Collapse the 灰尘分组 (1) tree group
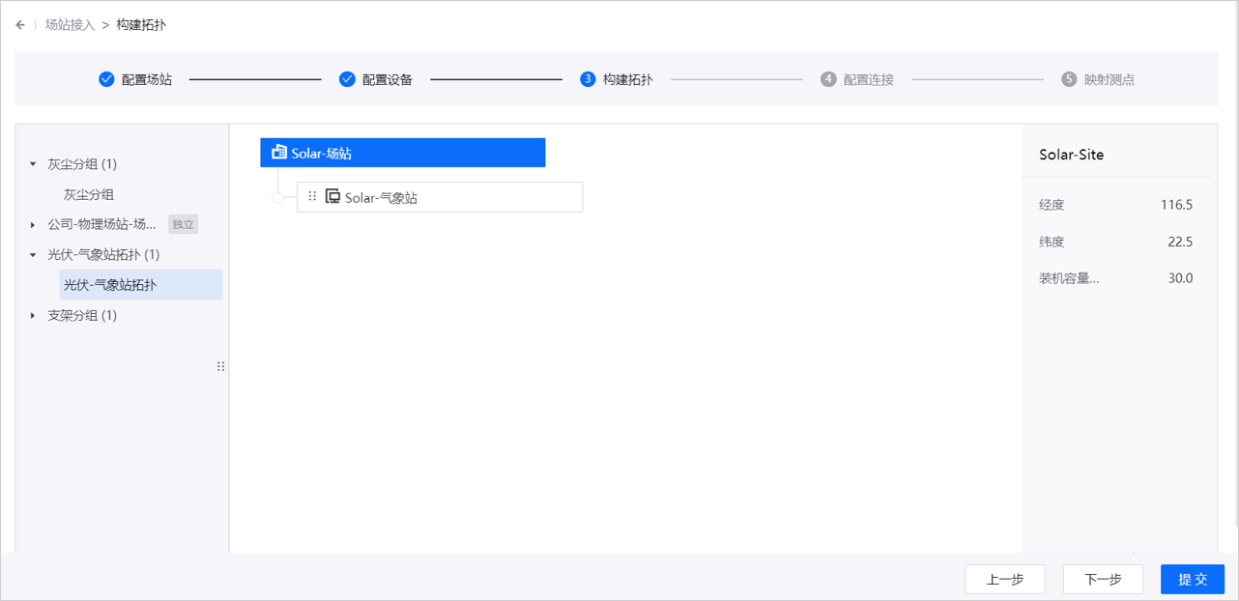Image resolution: width=1239 pixels, height=601 pixels. [x=33, y=164]
